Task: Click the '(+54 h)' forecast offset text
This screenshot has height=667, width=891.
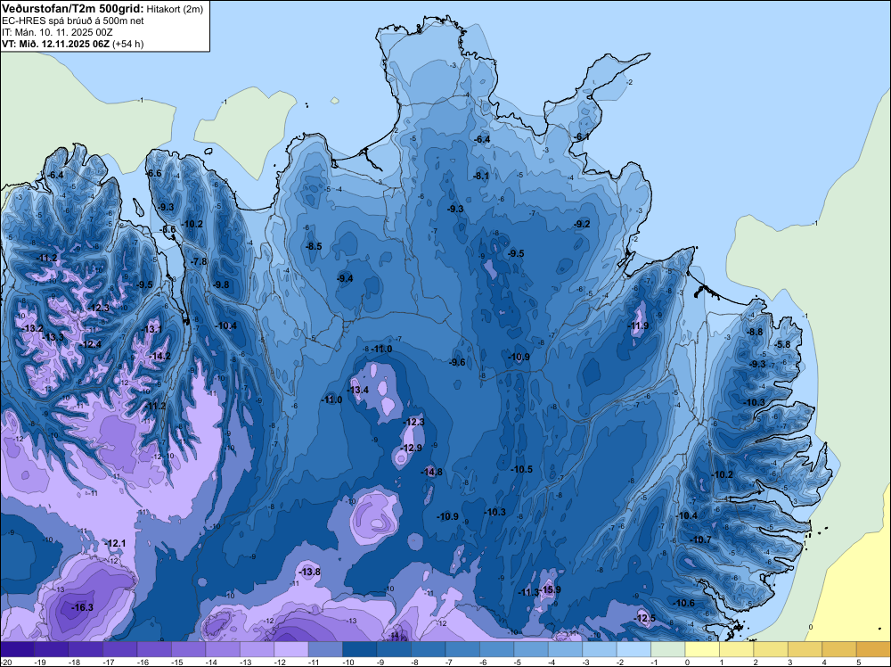Action: pos(127,44)
